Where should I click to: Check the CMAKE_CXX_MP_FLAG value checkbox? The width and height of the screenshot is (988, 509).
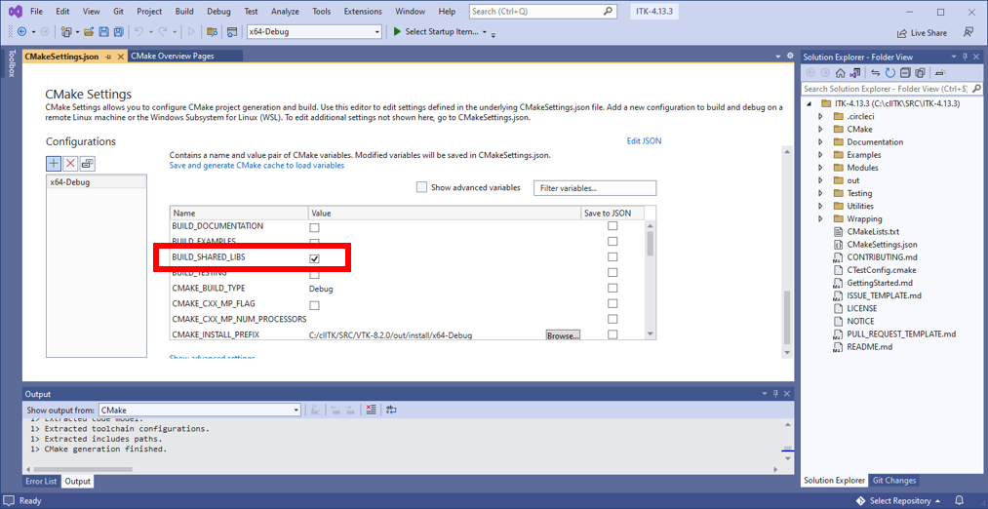(314, 305)
